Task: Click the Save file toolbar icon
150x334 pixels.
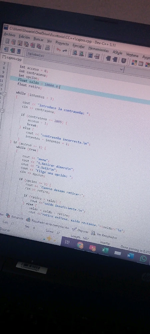Action: coord(20,43)
